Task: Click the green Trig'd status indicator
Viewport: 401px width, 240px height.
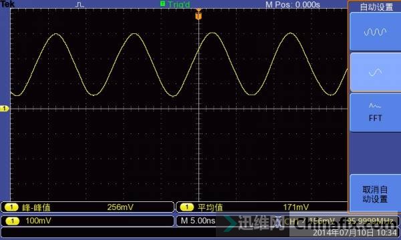Action: (x=175, y=5)
